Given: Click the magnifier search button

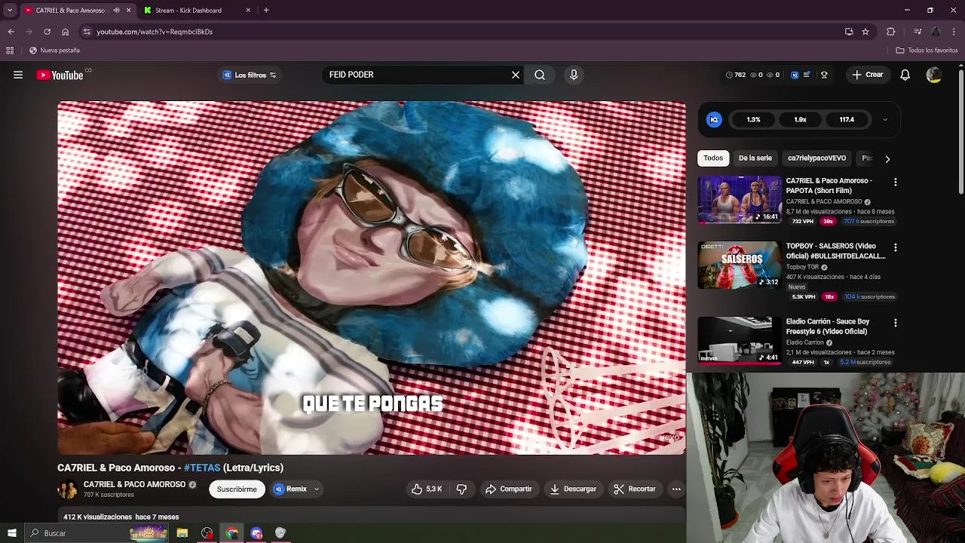Looking at the screenshot, I should point(540,75).
